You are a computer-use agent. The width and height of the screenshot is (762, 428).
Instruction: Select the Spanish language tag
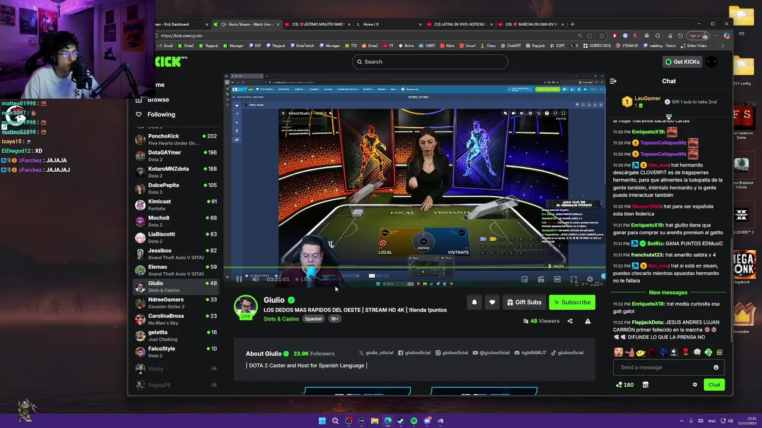313,319
